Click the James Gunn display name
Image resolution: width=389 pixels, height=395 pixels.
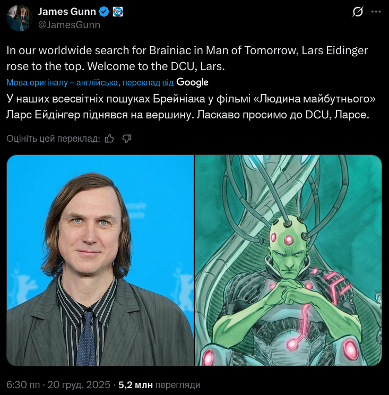pos(67,12)
